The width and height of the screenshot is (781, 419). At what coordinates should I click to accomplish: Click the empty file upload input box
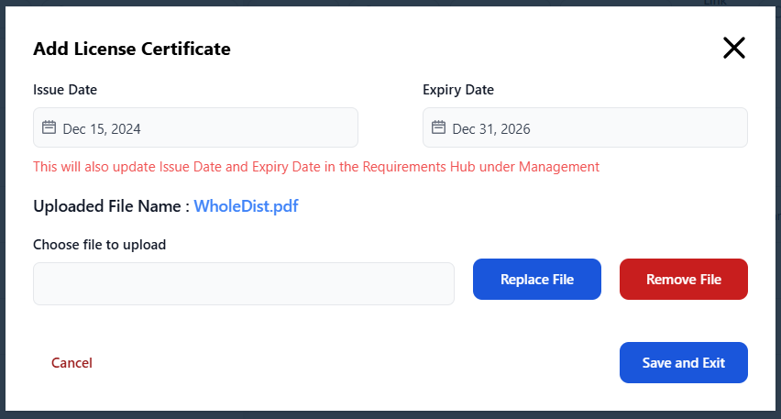[x=244, y=283]
